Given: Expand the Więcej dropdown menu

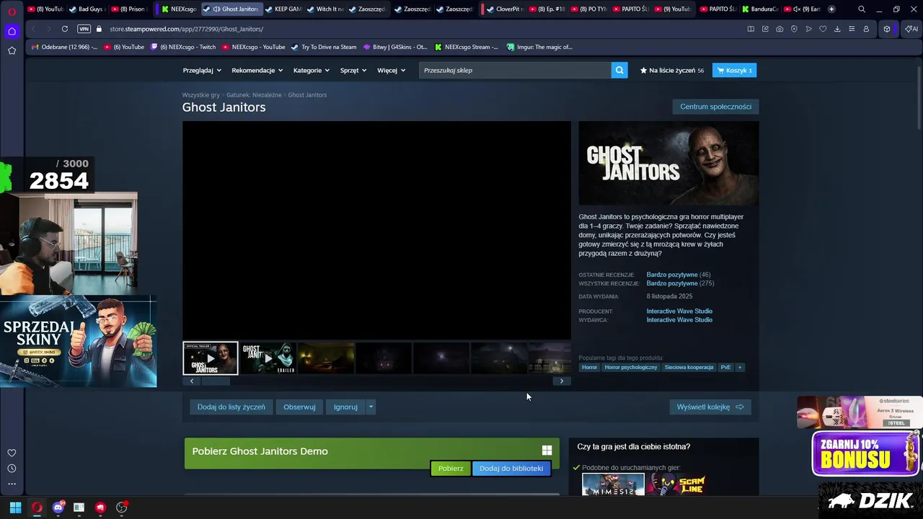Looking at the screenshot, I should coord(392,70).
